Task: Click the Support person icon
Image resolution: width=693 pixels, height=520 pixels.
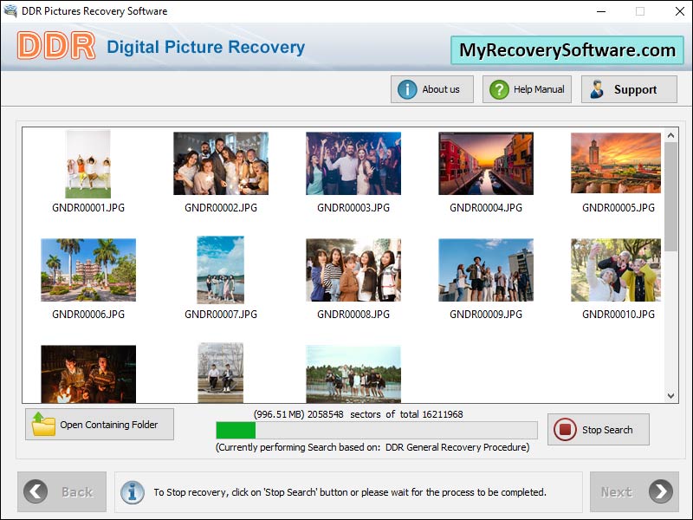Action: [x=596, y=88]
